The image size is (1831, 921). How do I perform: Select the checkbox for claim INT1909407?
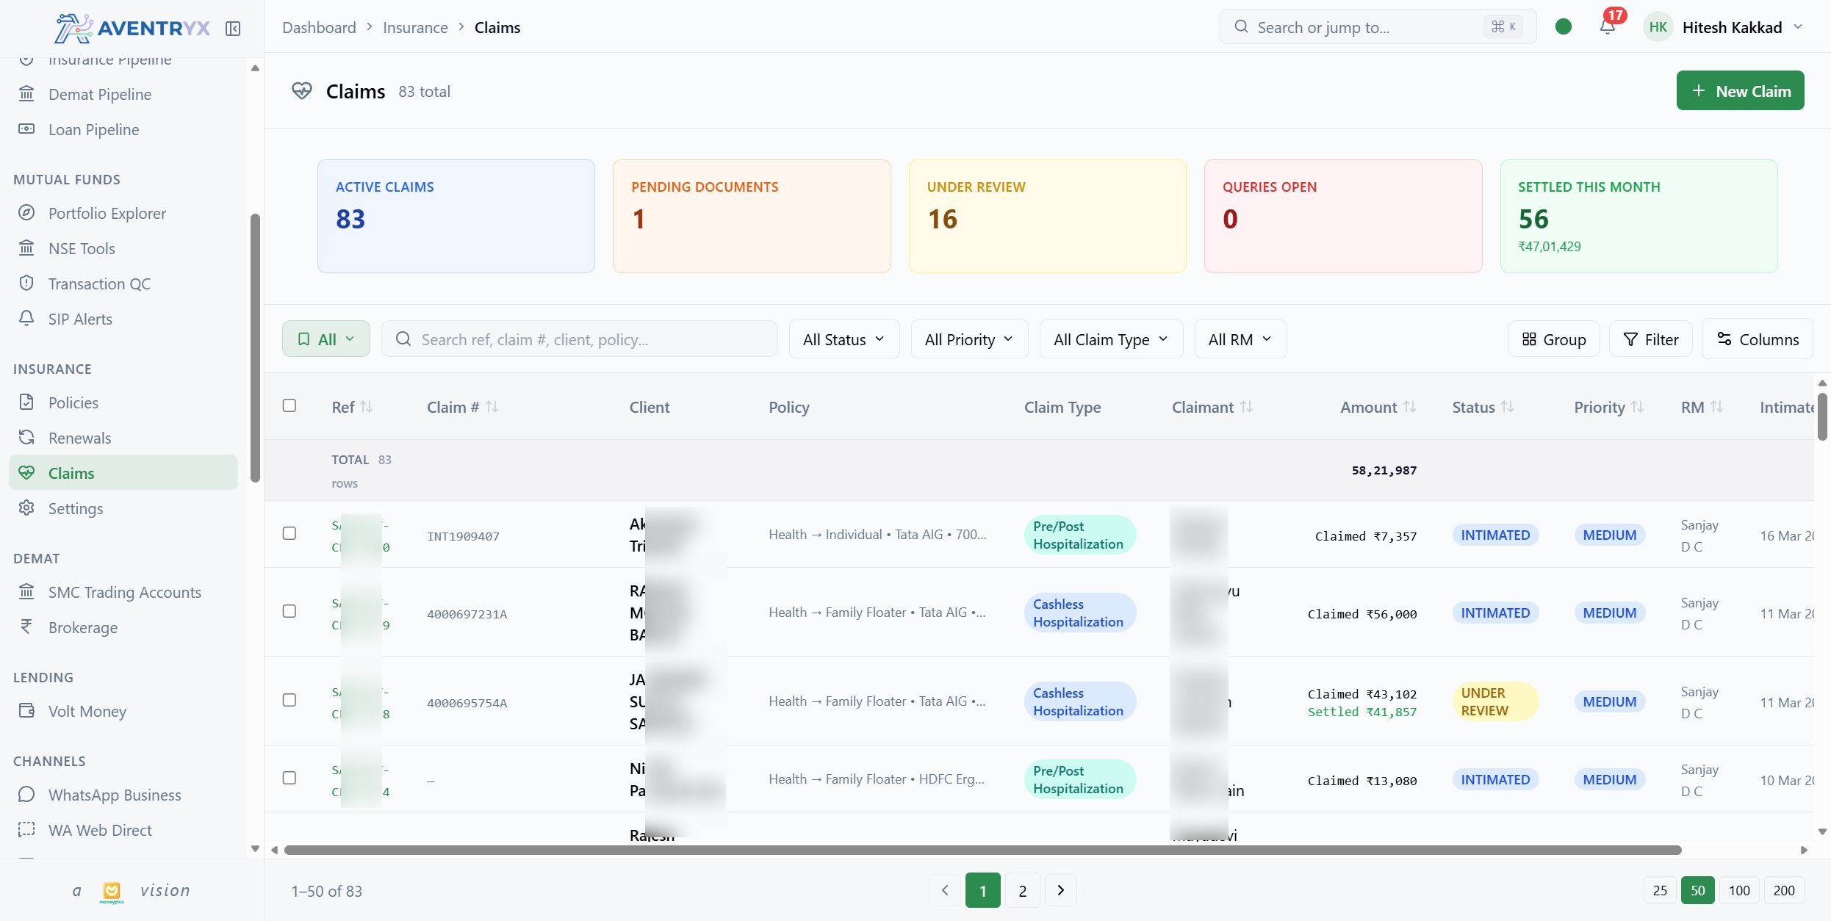(x=289, y=534)
